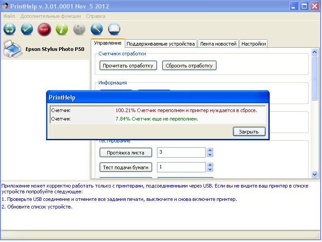Image resolution: width=322 pixels, height=242 pixels.
Task: Select the Epson Stylus Photo P50 device name
Action: click(55, 49)
